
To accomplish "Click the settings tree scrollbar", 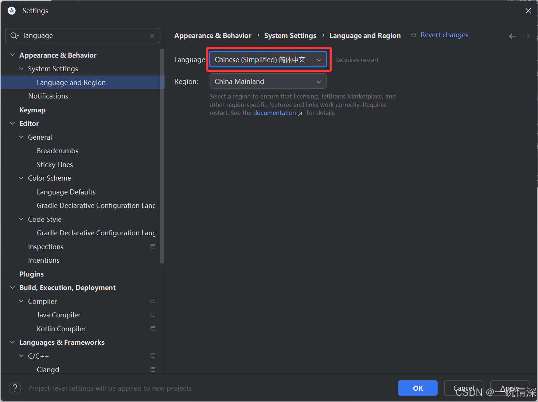I will pyautogui.click(x=162, y=156).
